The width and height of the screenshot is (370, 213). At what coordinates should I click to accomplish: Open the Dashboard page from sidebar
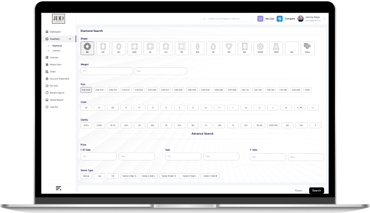coord(55,32)
